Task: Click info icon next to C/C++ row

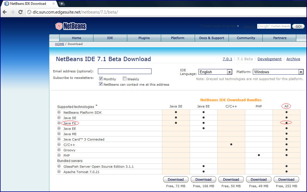Action: point(59,144)
